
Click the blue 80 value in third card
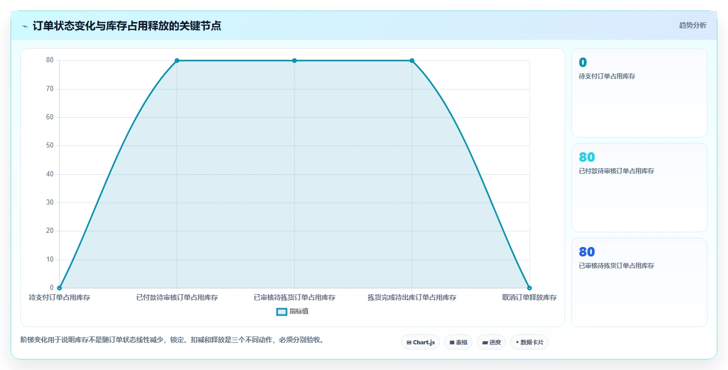[x=587, y=252]
